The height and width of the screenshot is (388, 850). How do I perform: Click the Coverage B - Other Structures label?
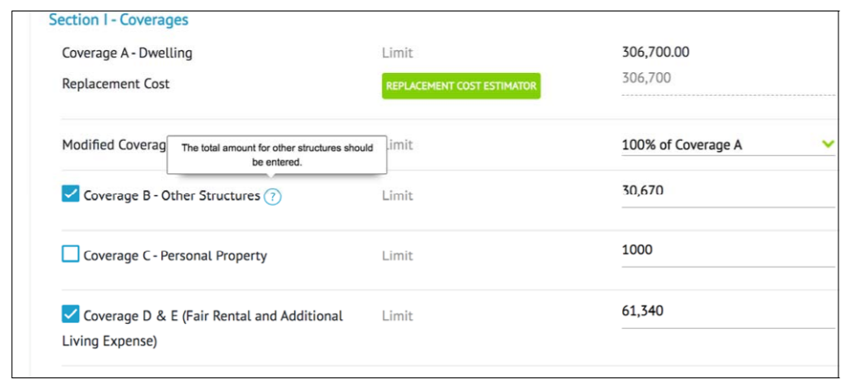[172, 195]
